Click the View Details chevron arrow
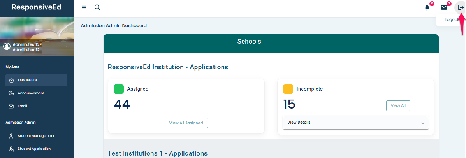The height and width of the screenshot is (158, 466). pyautogui.click(x=423, y=123)
